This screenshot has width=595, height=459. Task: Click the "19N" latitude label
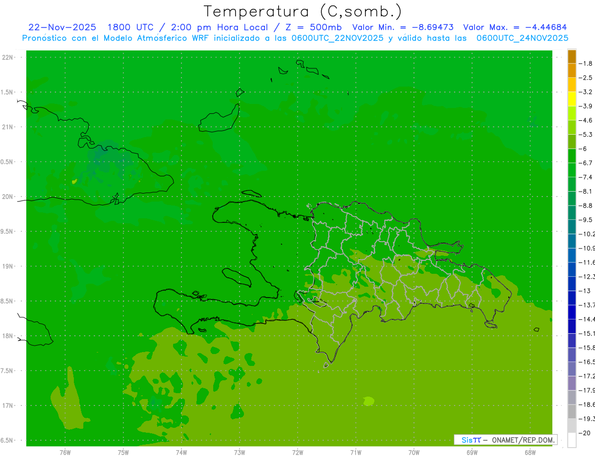8,266
